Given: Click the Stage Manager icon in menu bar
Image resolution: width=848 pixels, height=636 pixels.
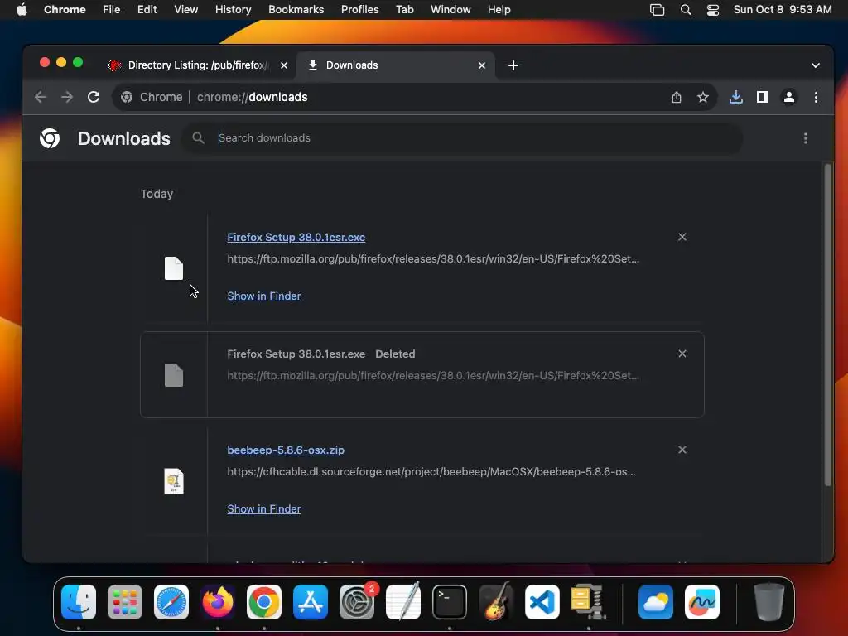Looking at the screenshot, I should (657, 9).
